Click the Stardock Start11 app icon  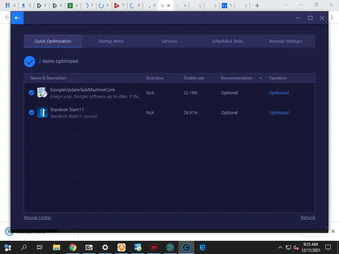[x=42, y=112]
